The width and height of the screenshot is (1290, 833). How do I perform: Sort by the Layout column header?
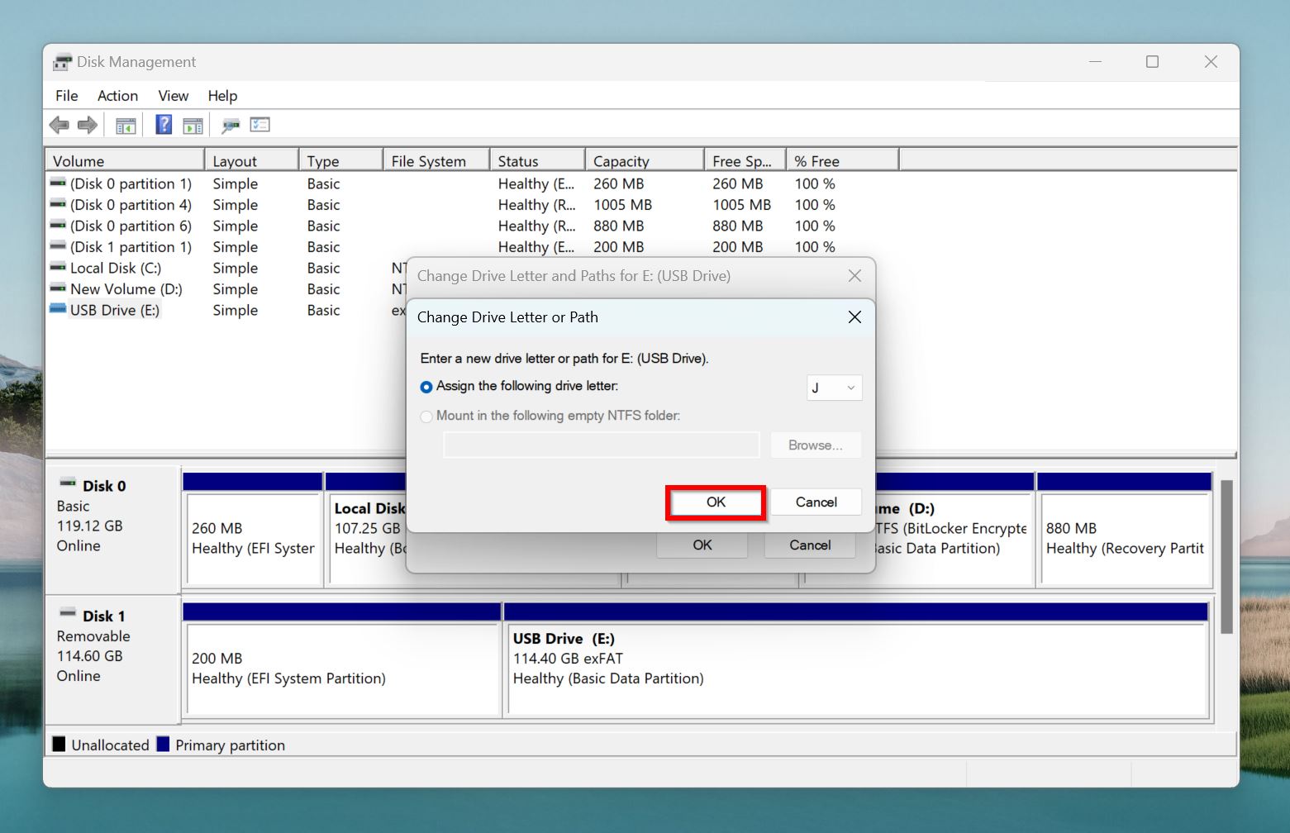pyautogui.click(x=252, y=160)
